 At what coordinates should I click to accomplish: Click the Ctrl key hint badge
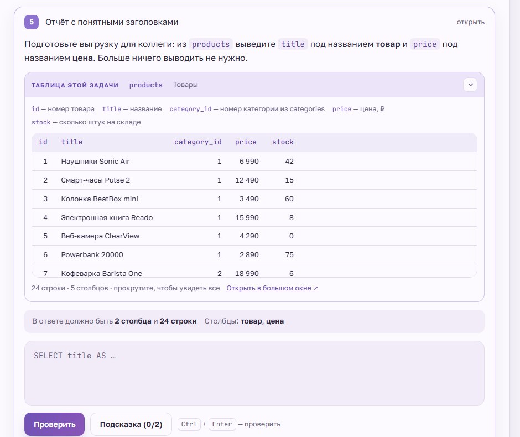coord(189,424)
